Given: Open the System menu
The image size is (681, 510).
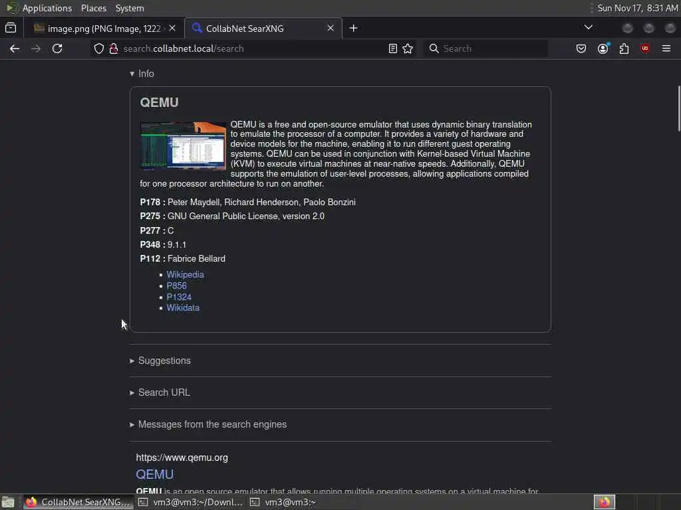Looking at the screenshot, I should [130, 8].
